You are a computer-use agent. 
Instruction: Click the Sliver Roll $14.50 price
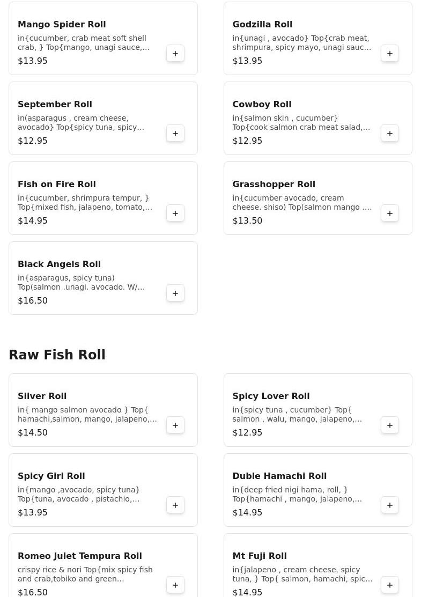pos(33,433)
